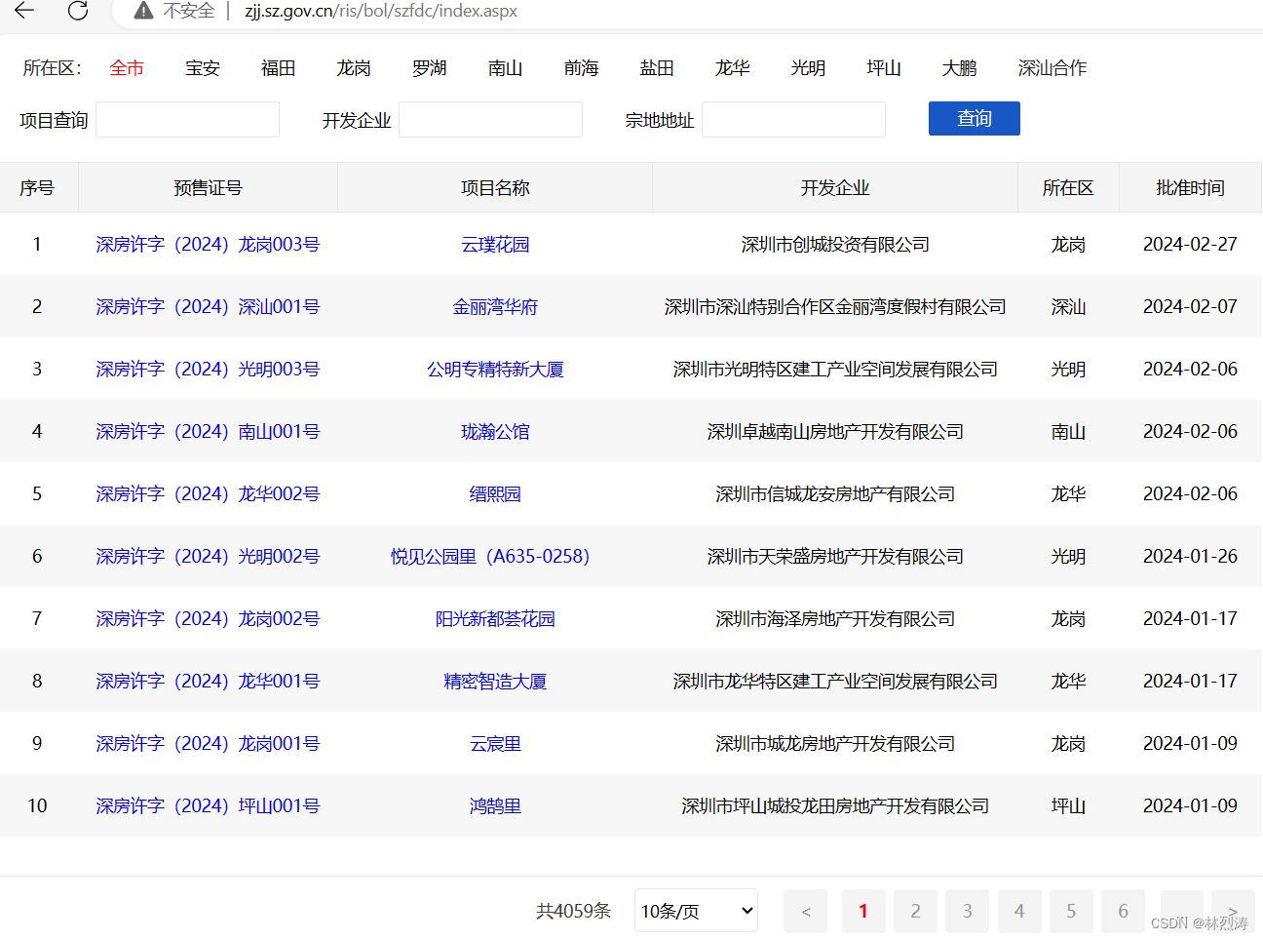The image size is (1263, 940).
Task: Go to page 1
Action: tap(863, 911)
